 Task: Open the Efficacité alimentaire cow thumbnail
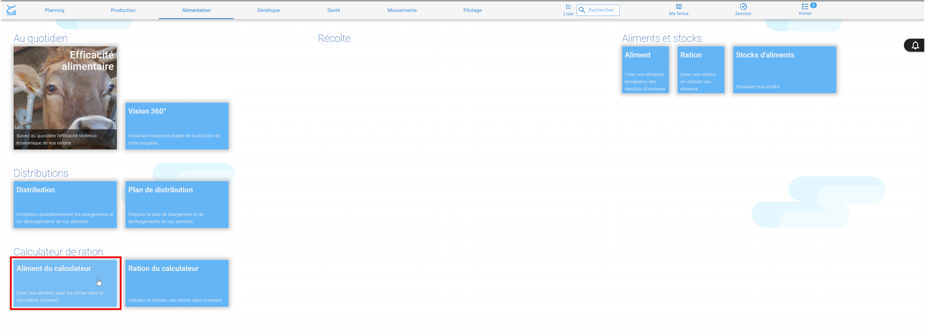point(65,98)
